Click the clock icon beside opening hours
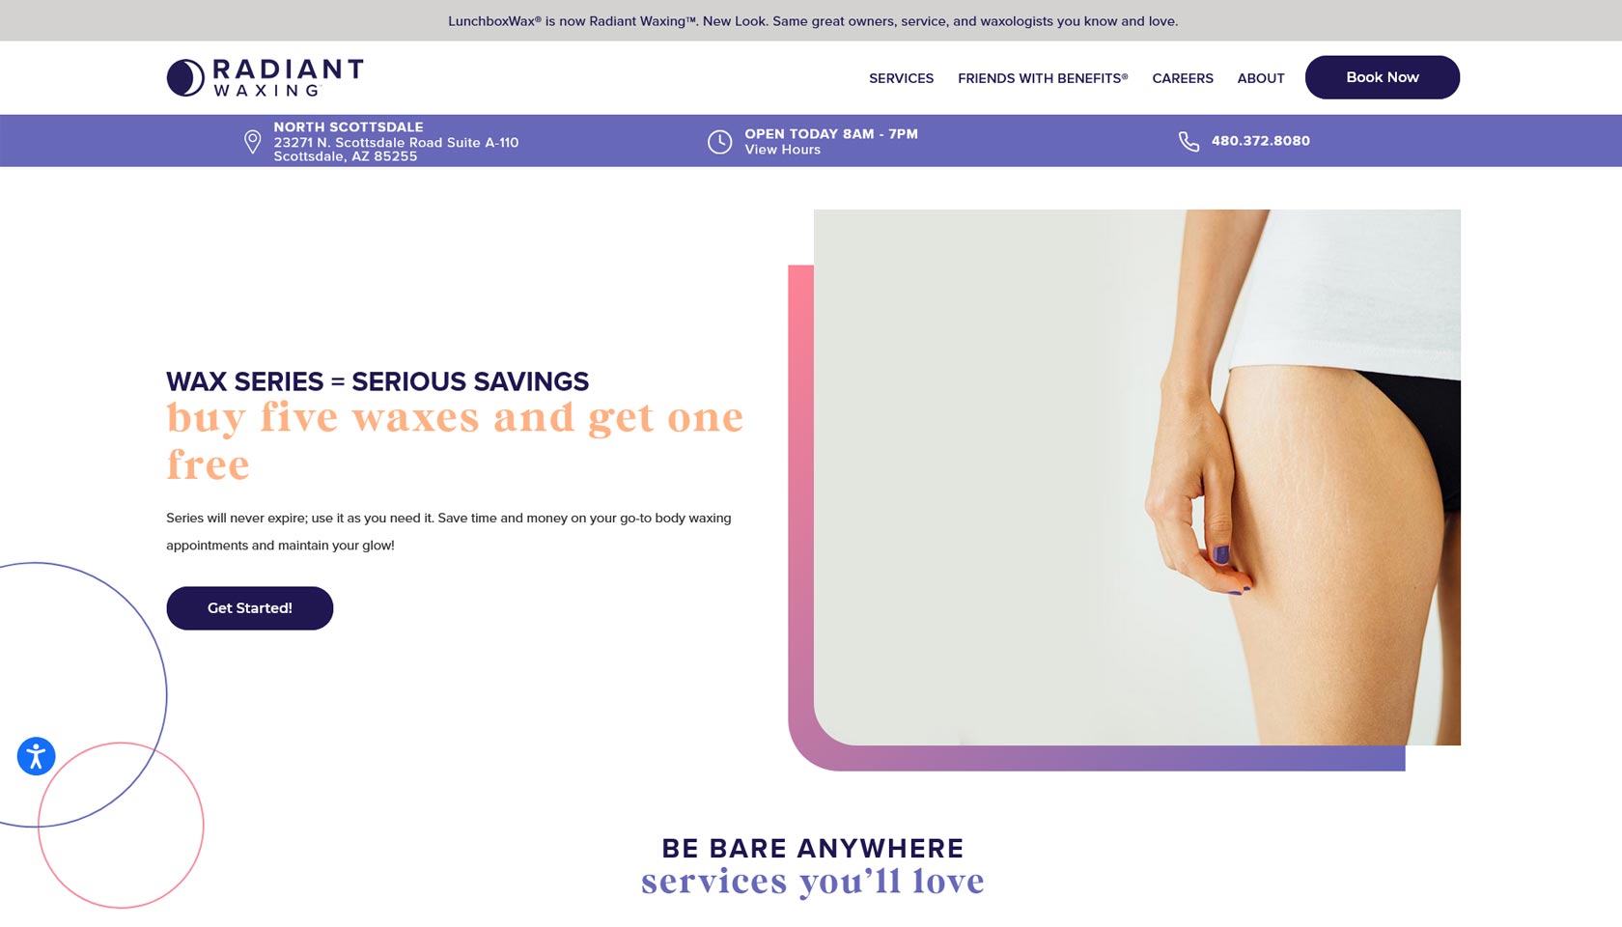 [720, 142]
